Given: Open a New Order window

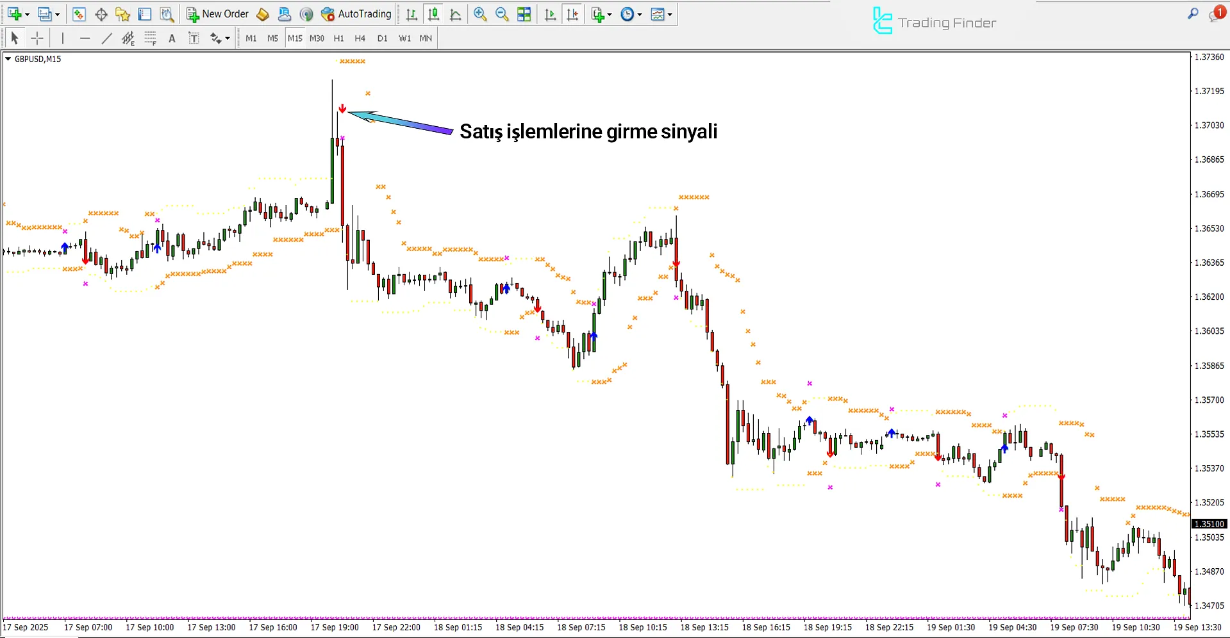Looking at the screenshot, I should point(217,13).
